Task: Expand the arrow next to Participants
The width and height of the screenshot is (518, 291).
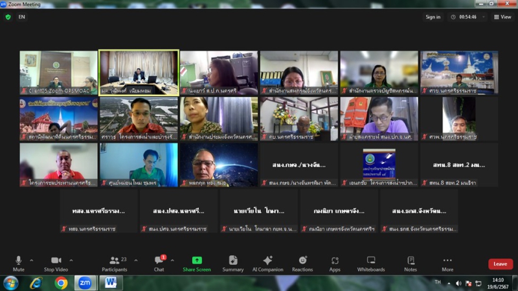Action: point(136,260)
